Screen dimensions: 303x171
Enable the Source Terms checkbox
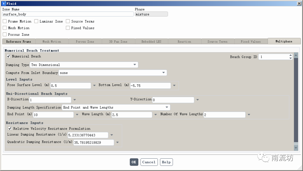click(x=68, y=21)
